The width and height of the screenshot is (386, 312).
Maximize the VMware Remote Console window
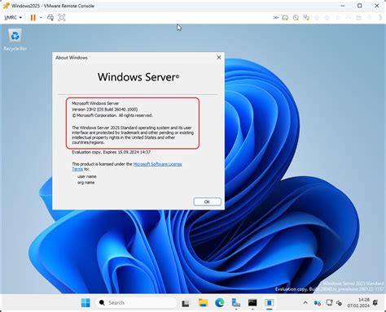pos(360,6)
